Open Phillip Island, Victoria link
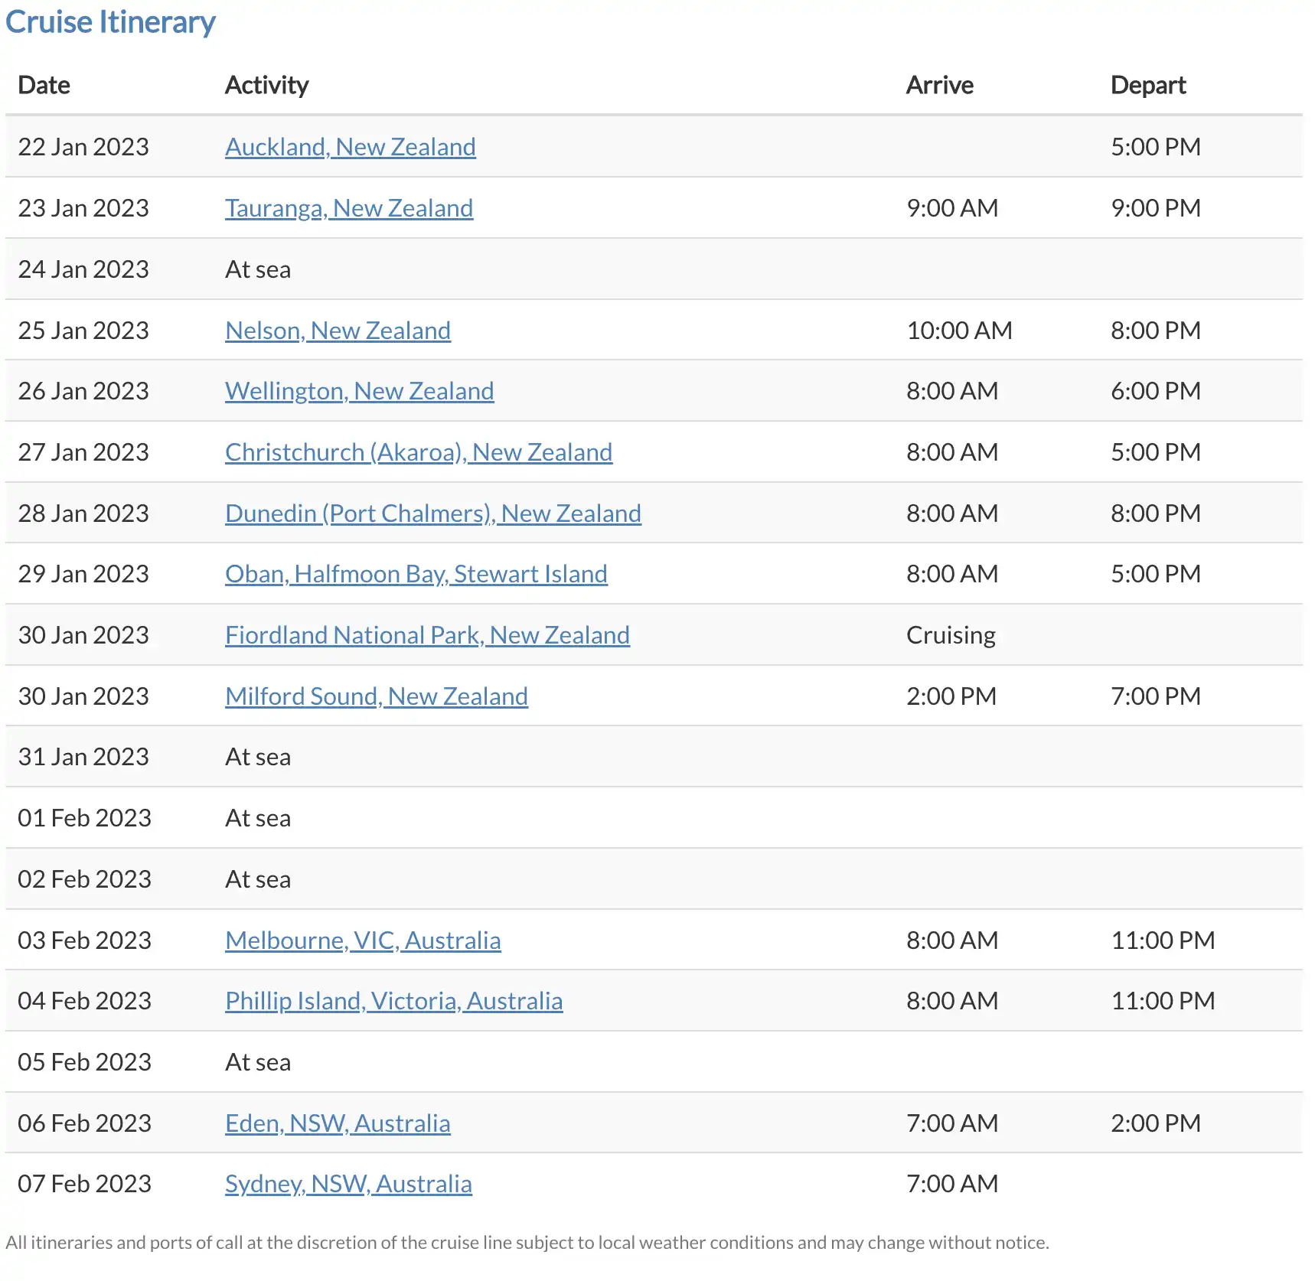 point(393,1001)
